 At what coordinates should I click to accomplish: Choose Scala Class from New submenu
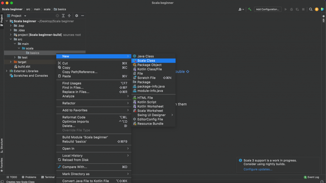click(153, 60)
